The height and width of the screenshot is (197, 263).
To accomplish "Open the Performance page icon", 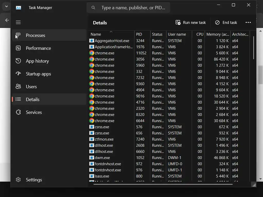I will click(x=18, y=48).
